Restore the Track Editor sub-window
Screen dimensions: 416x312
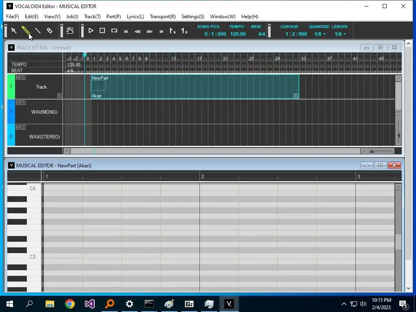pyautogui.click(x=380, y=48)
